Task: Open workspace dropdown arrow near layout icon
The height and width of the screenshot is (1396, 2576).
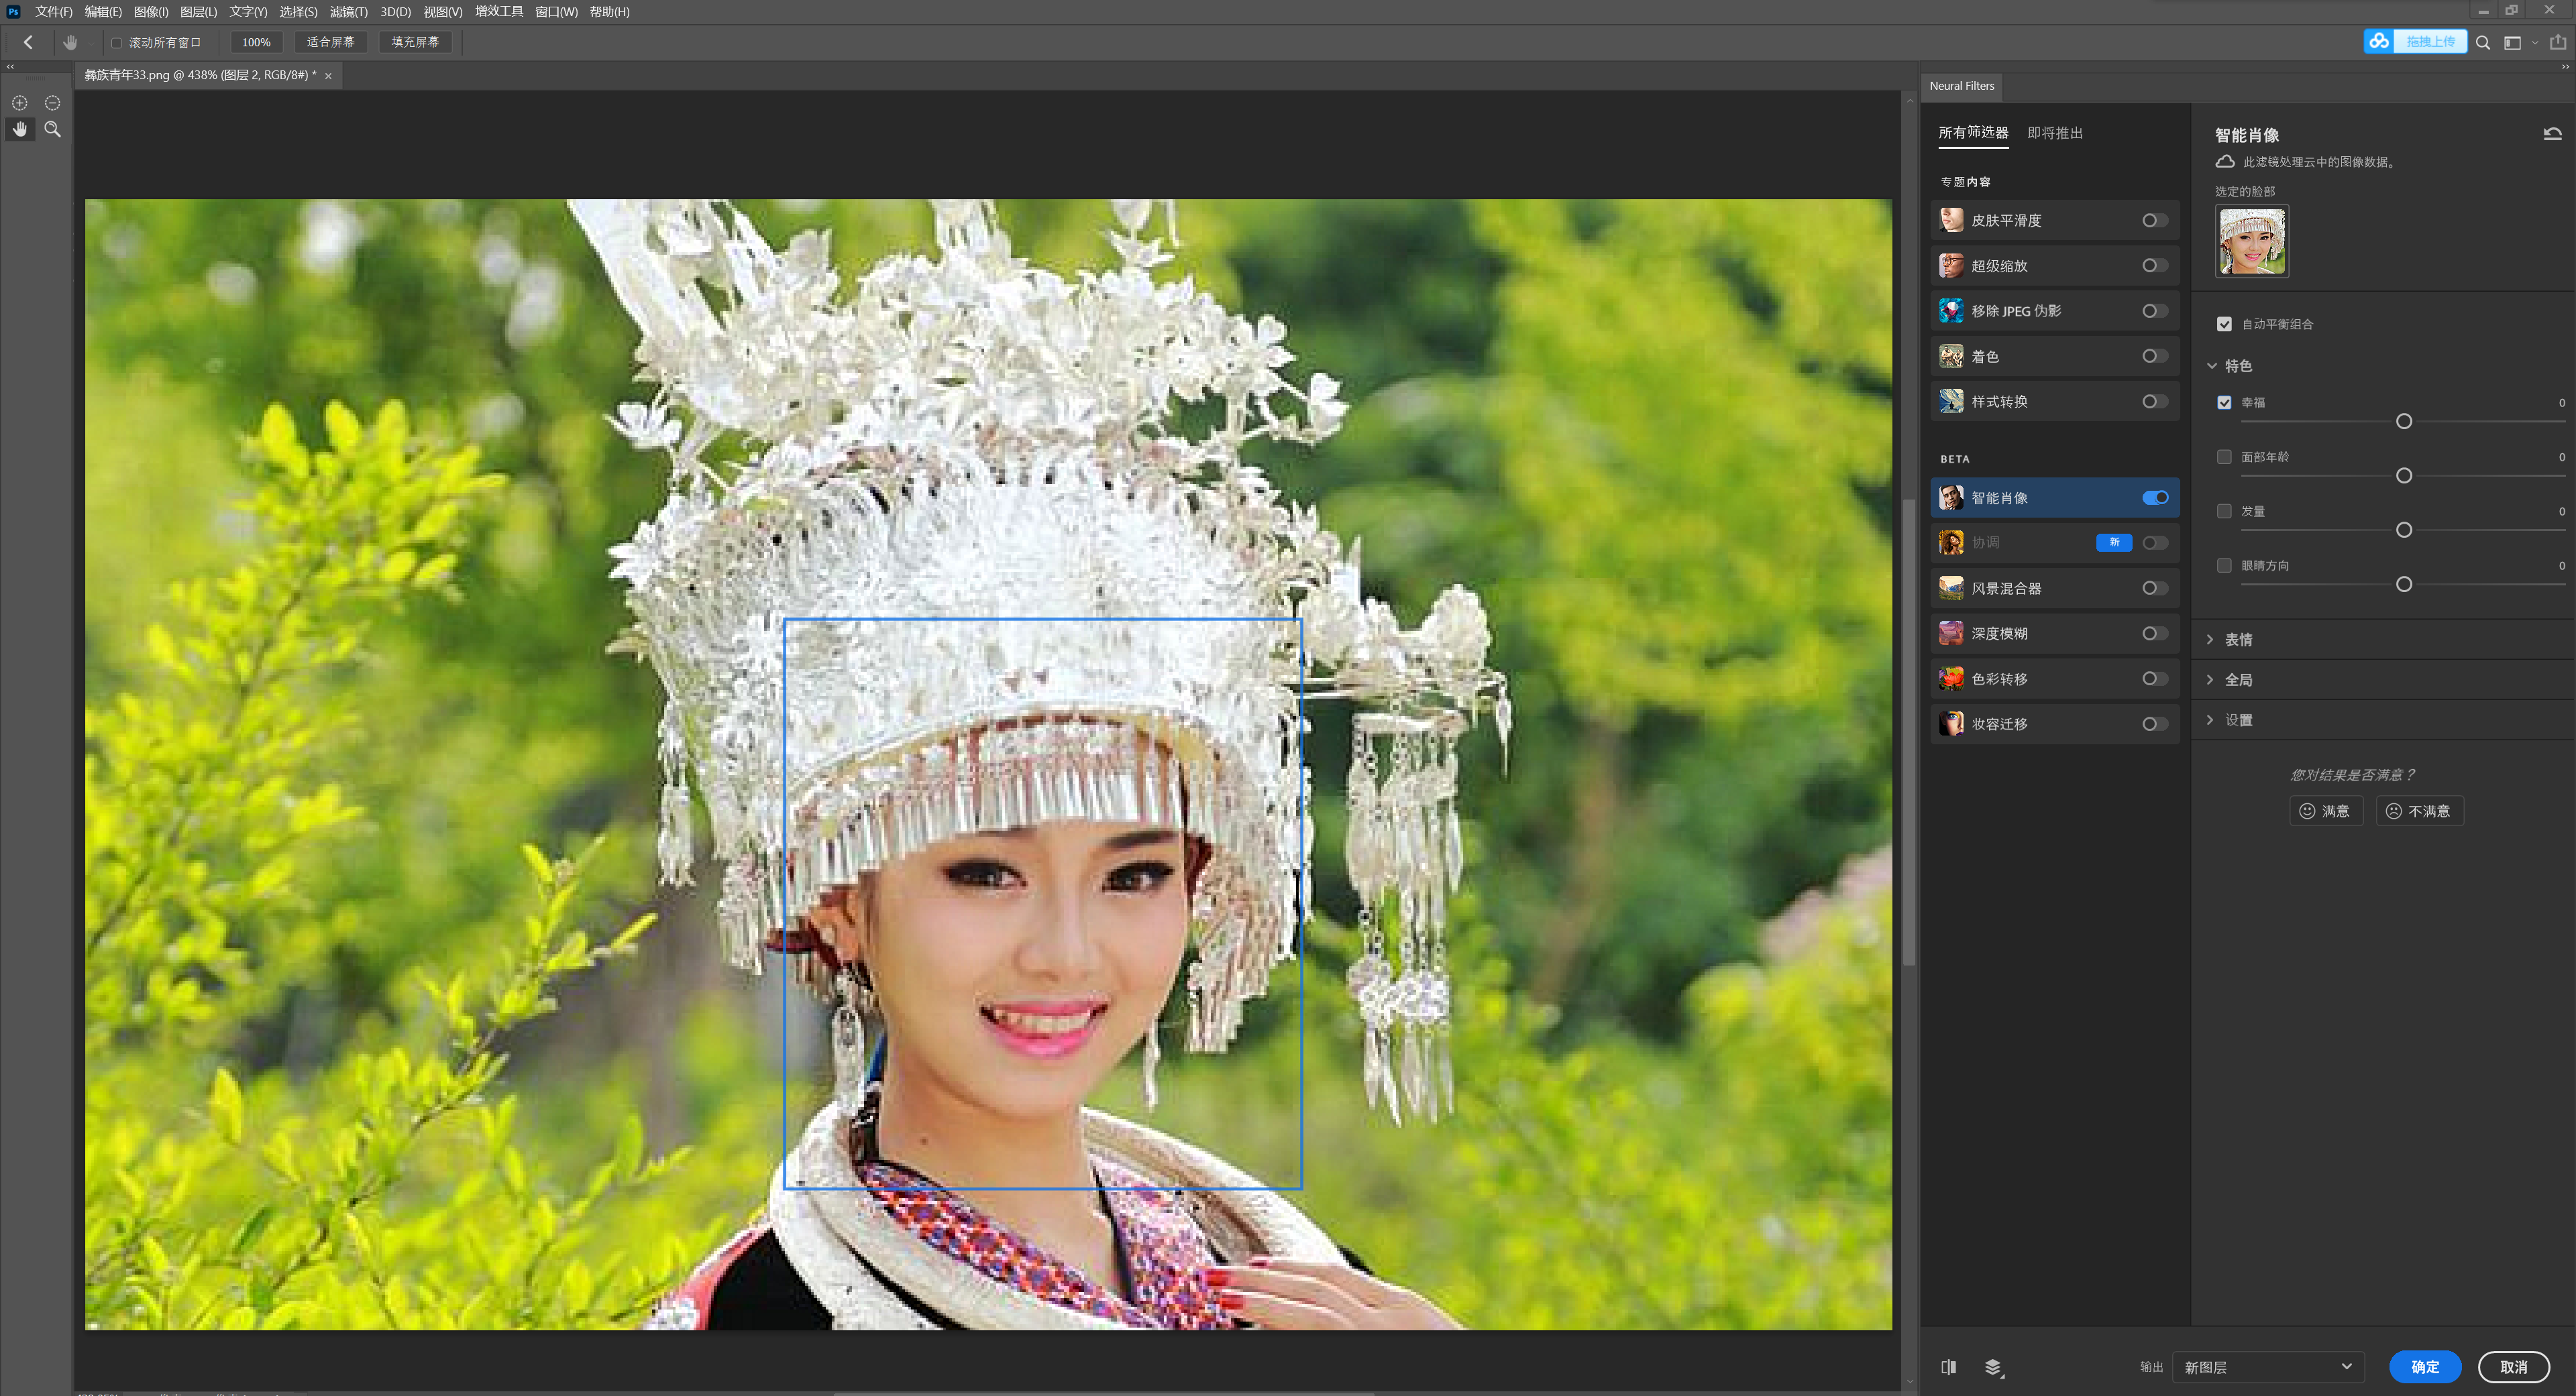Action: [x=2535, y=43]
